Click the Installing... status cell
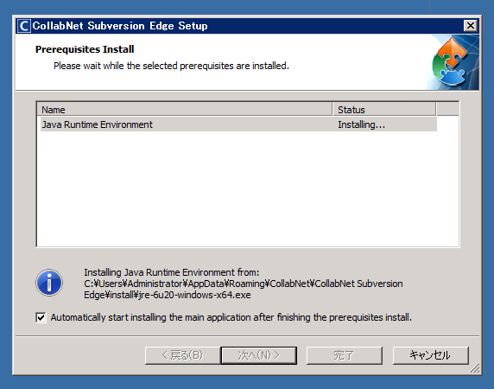494x389 pixels. [x=361, y=124]
